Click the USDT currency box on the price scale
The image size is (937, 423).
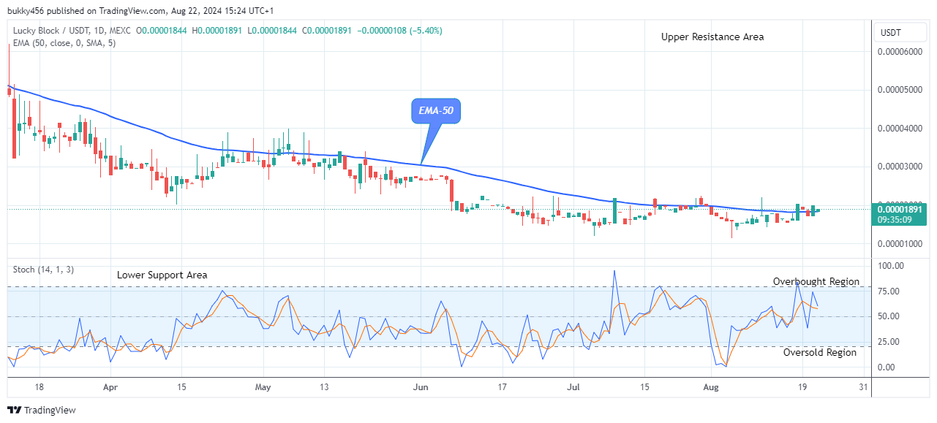pos(900,31)
